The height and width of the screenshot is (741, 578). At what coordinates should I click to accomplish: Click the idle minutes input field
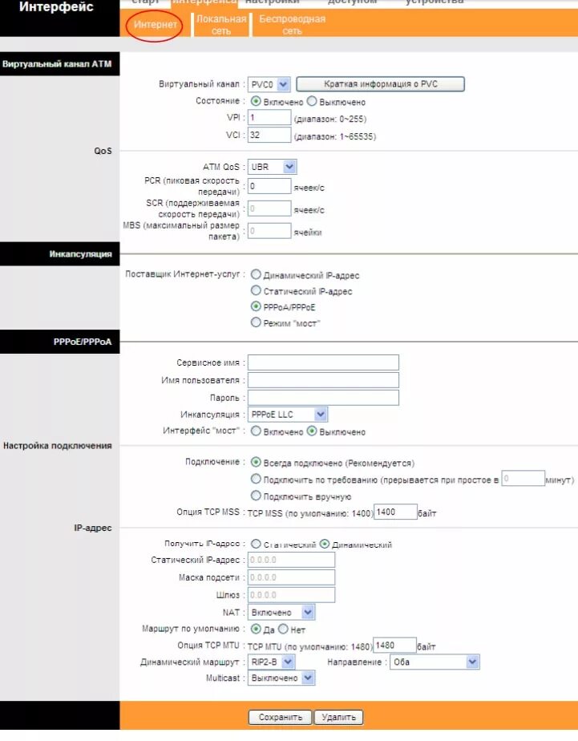point(523,478)
